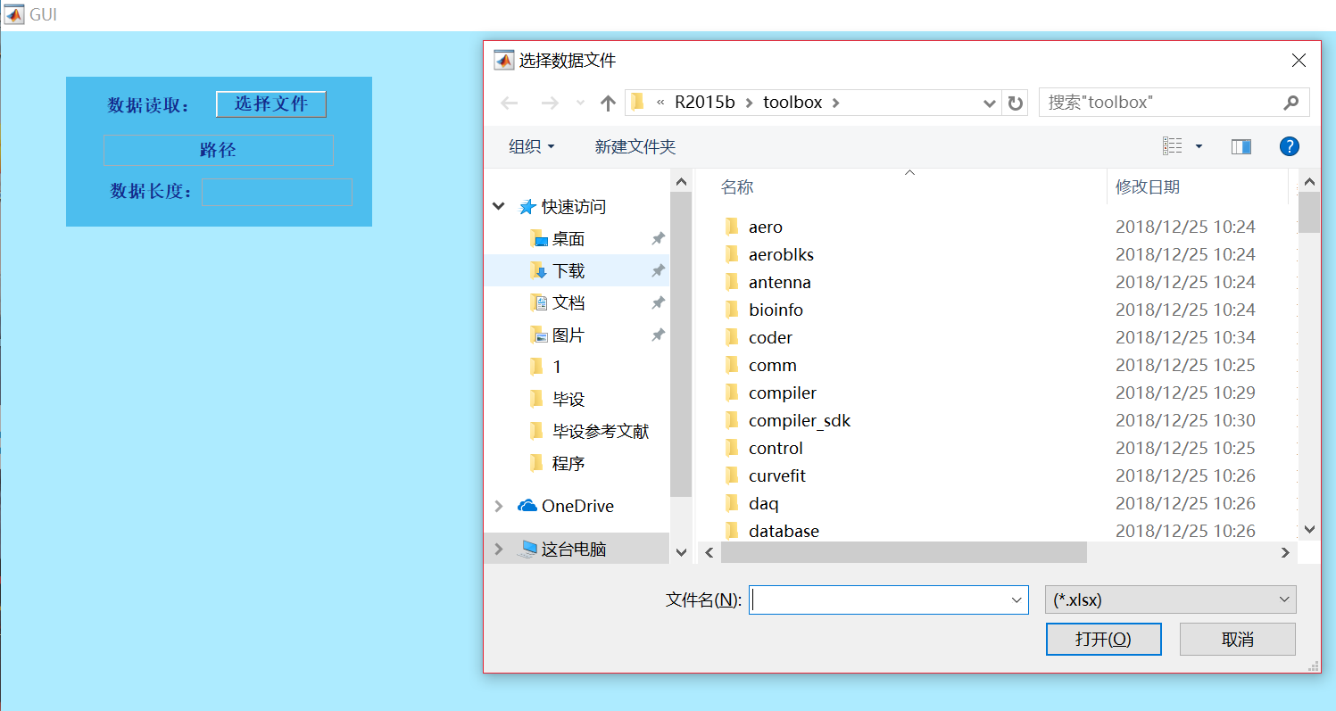Click the 数据长度 value box in GUI window
1336x711 pixels.
click(x=277, y=192)
